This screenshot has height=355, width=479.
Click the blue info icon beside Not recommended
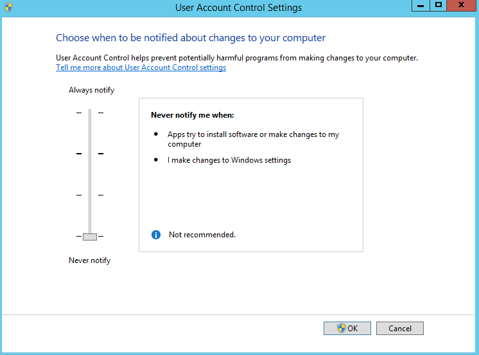click(x=156, y=235)
